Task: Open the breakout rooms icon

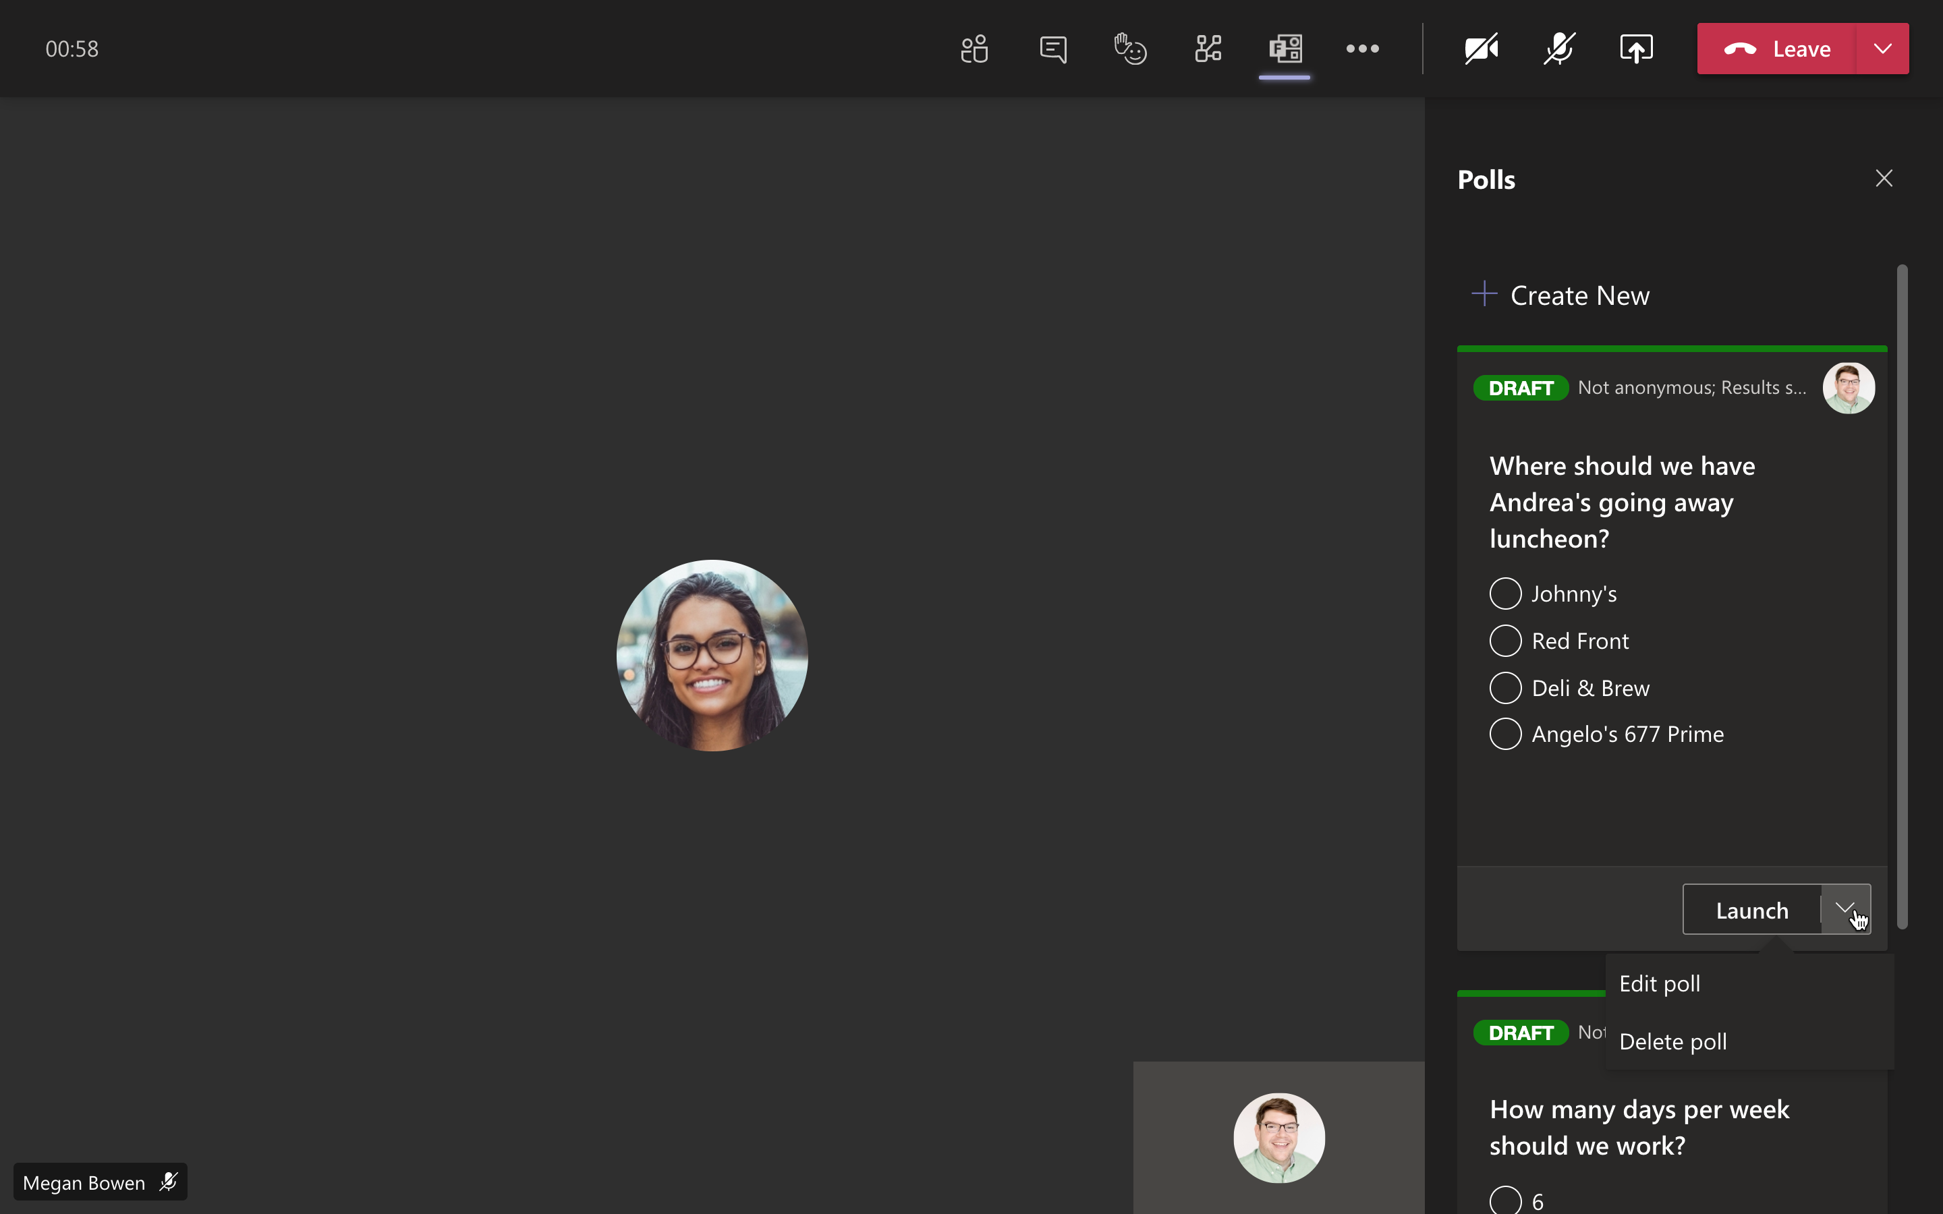Action: tap(1208, 49)
